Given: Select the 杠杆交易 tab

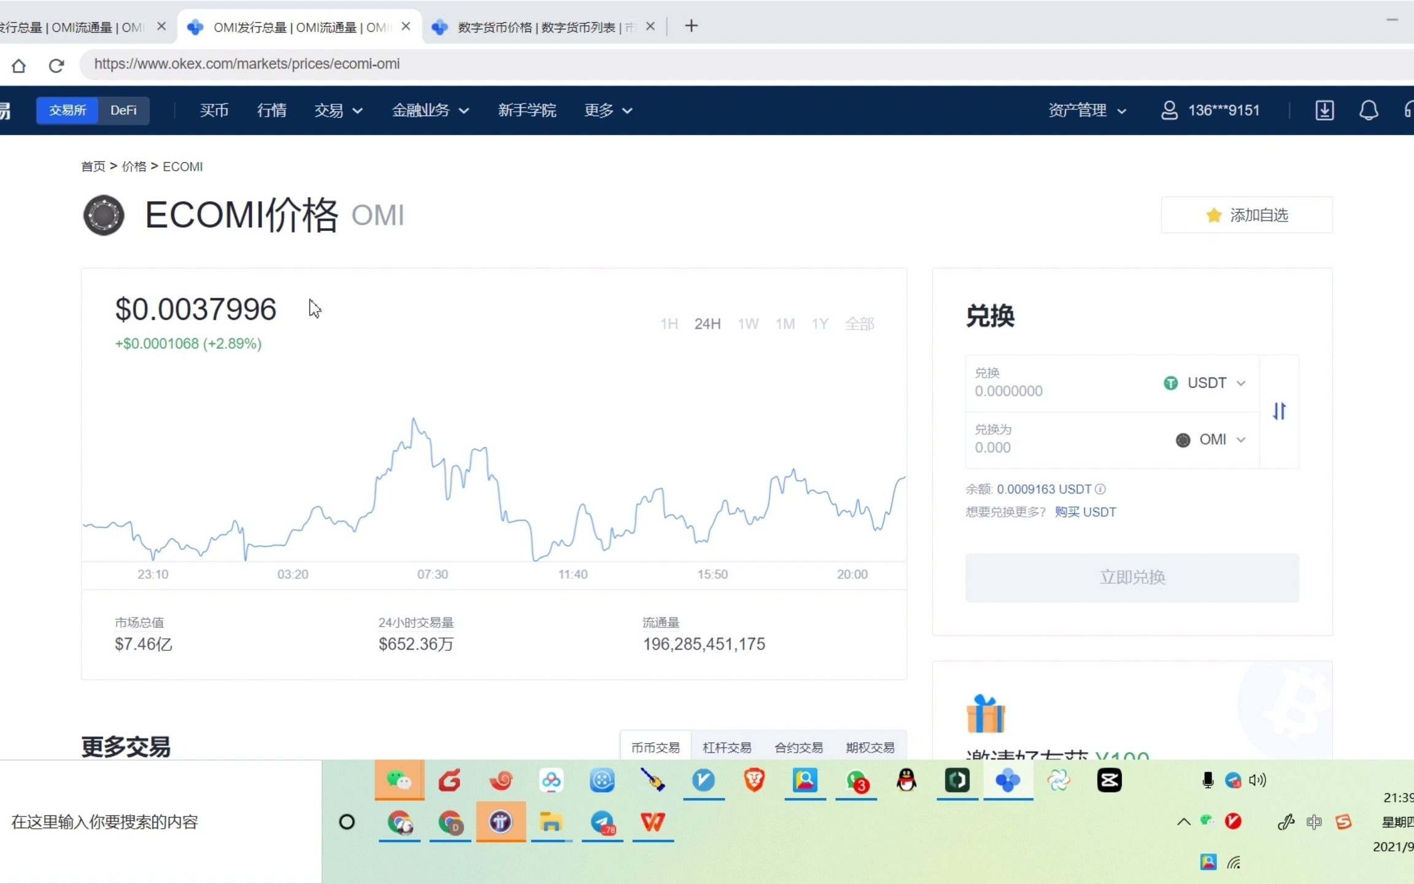Looking at the screenshot, I should coord(727,747).
